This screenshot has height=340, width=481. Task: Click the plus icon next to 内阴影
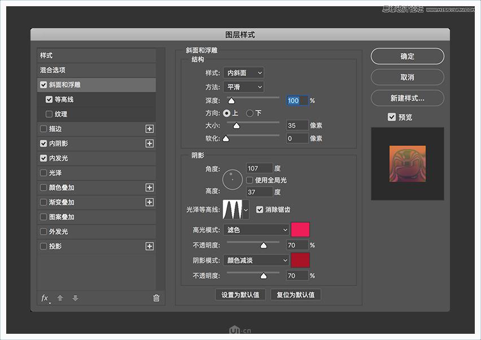click(150, 143)
